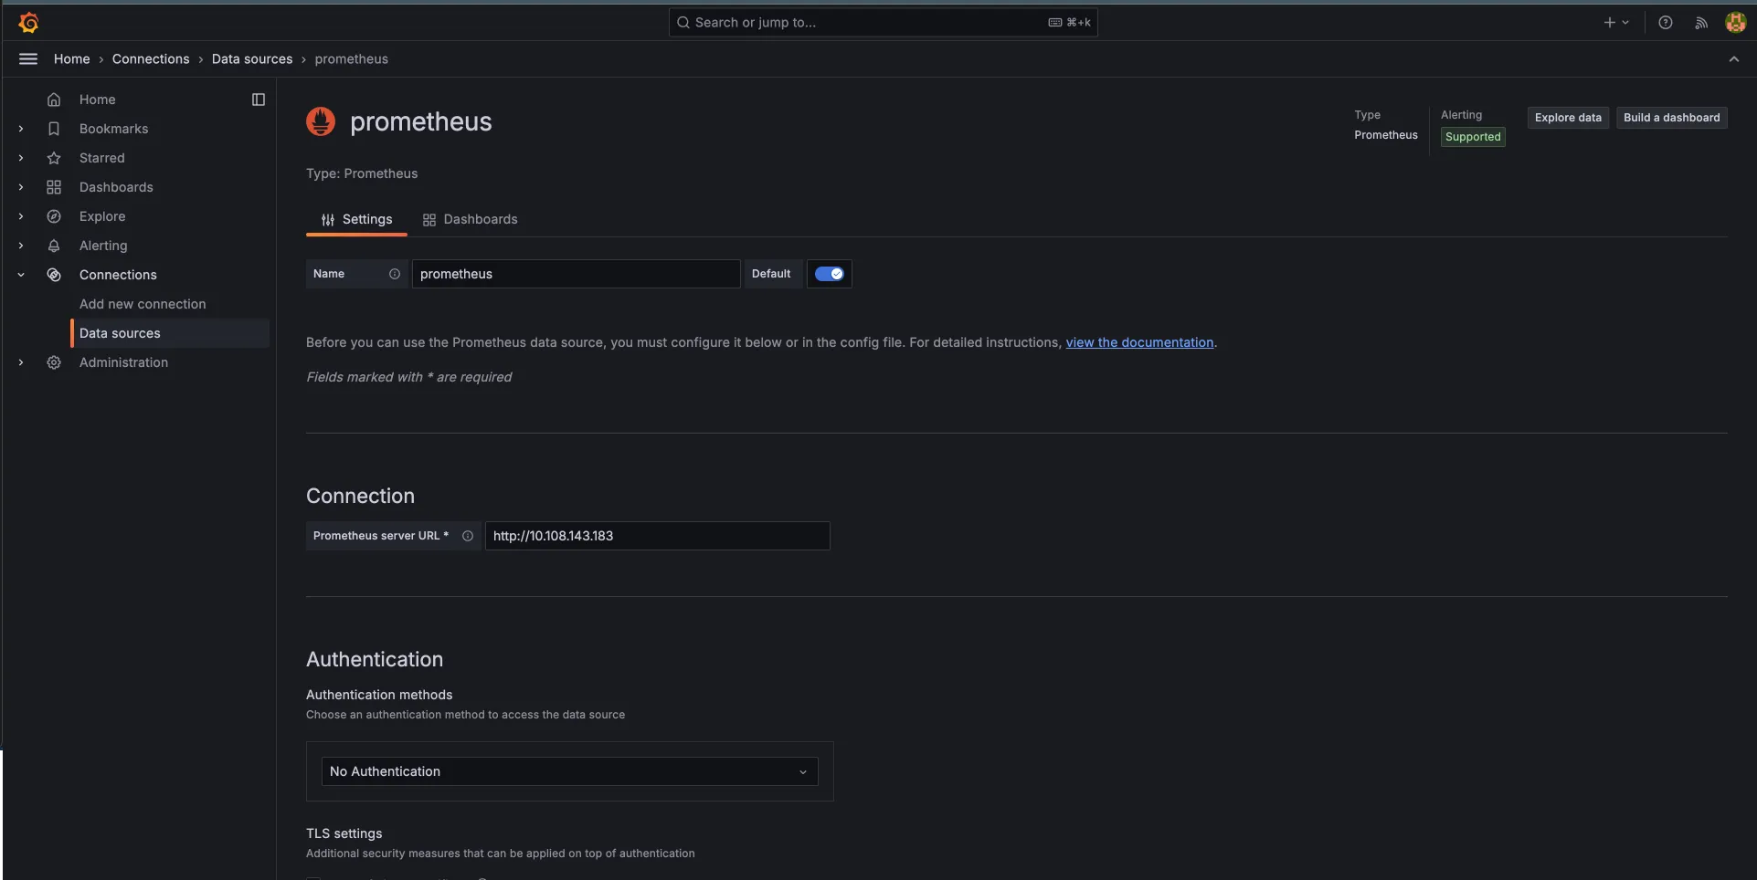Click the Connections breadcrumb link
The image size is (1757, 880).
point(151,58)
